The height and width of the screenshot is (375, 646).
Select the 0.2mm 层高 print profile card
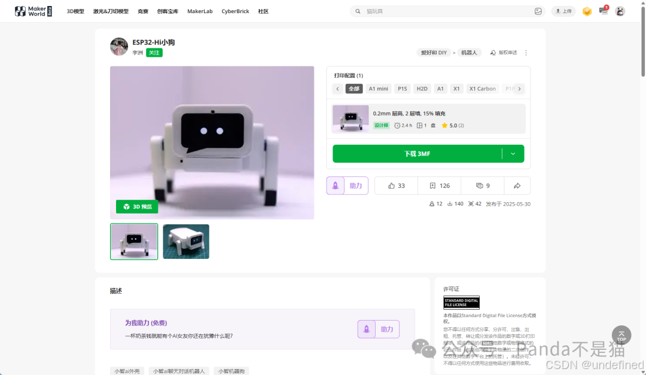(x=428, y=118)
